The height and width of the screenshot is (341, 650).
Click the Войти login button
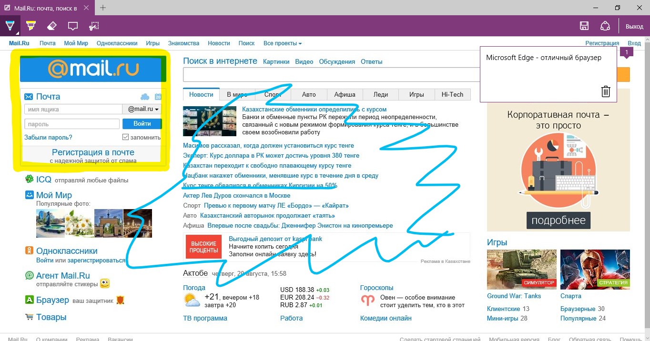(142, 124)
